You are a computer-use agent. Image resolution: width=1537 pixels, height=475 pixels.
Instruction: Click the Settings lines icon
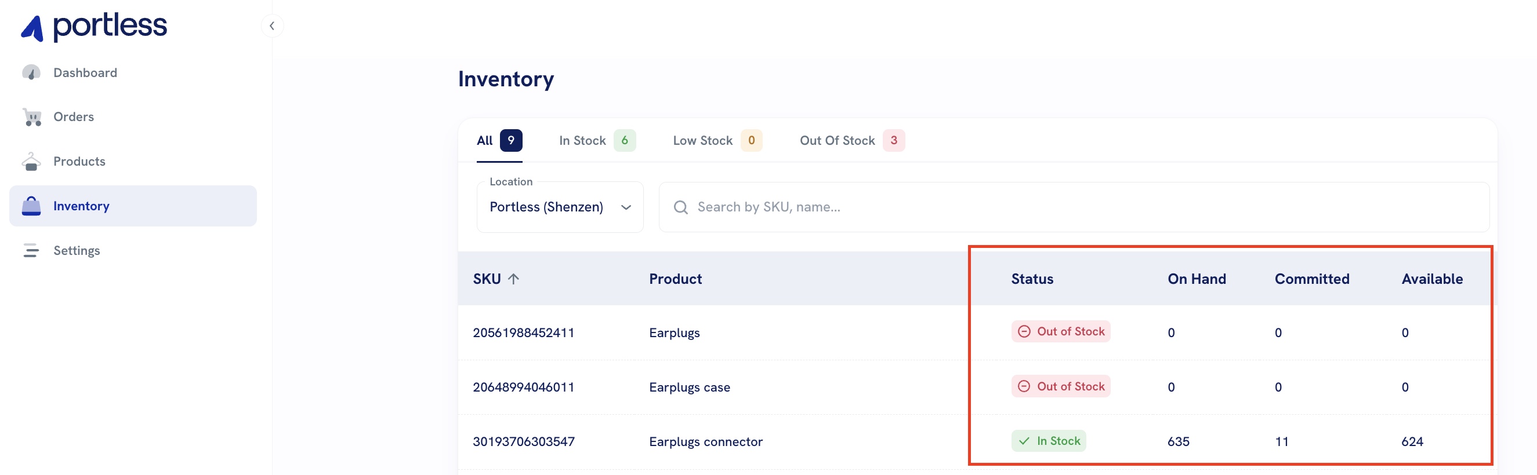point(31,250)
